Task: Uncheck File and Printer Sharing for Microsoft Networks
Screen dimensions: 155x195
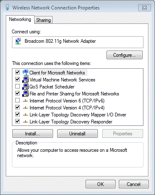Action: coord(17,93)
